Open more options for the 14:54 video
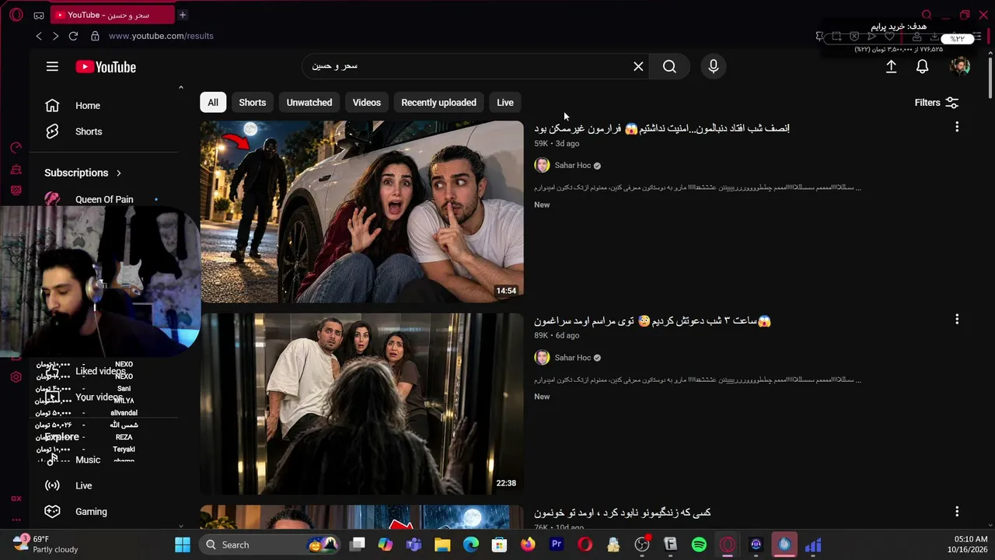995x560 pixels. [x=957, y=127]
